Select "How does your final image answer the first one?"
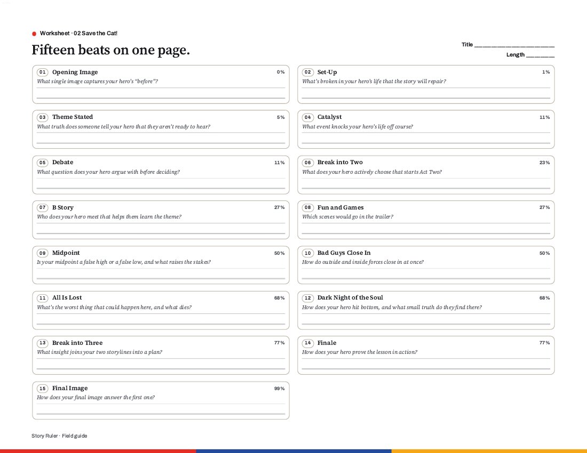The width and height of the screenshot is (587, 453). click(96, 398)
